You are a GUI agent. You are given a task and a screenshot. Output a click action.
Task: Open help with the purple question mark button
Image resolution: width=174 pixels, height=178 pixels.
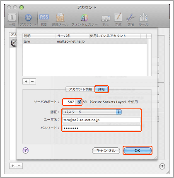(x=26, y=150)
